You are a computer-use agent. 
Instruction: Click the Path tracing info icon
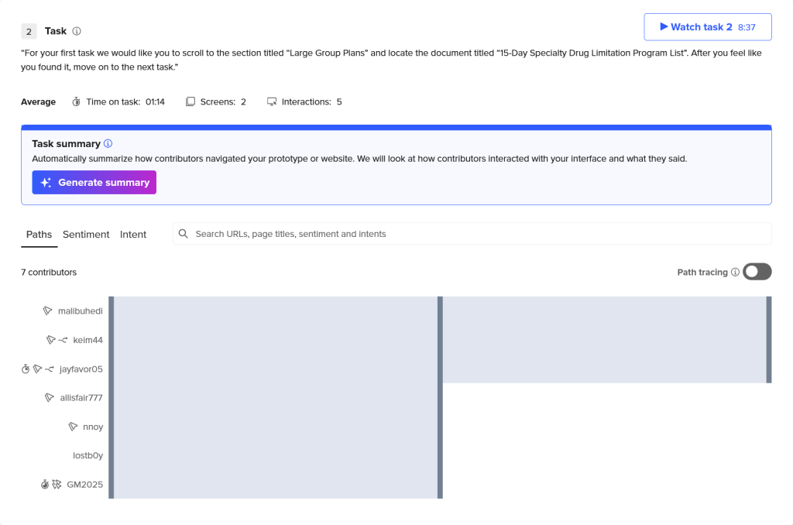point(735,273)
